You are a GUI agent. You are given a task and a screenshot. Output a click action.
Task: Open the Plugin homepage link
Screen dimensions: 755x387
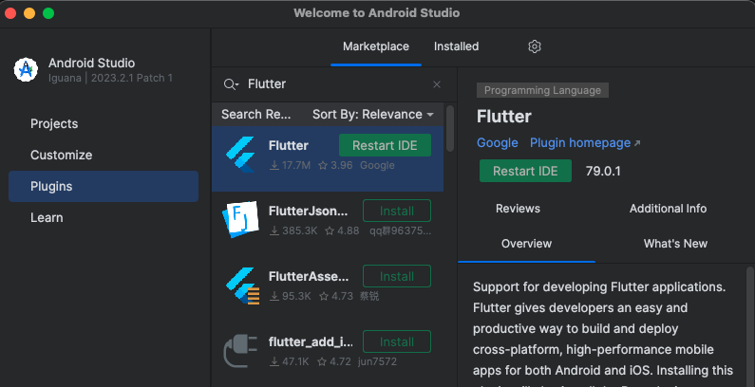pos(585,143)
